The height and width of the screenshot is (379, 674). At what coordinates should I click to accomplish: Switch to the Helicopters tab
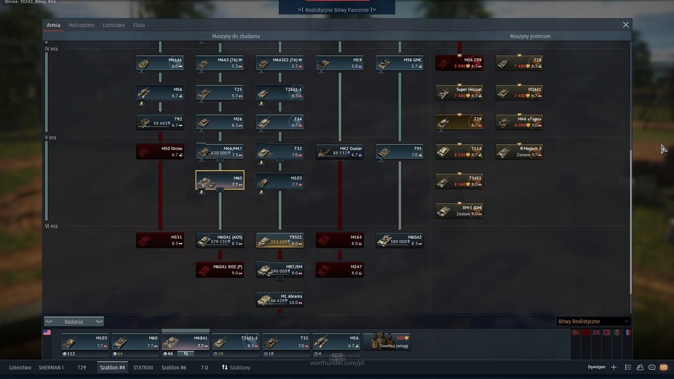click(x=81, y=25)
